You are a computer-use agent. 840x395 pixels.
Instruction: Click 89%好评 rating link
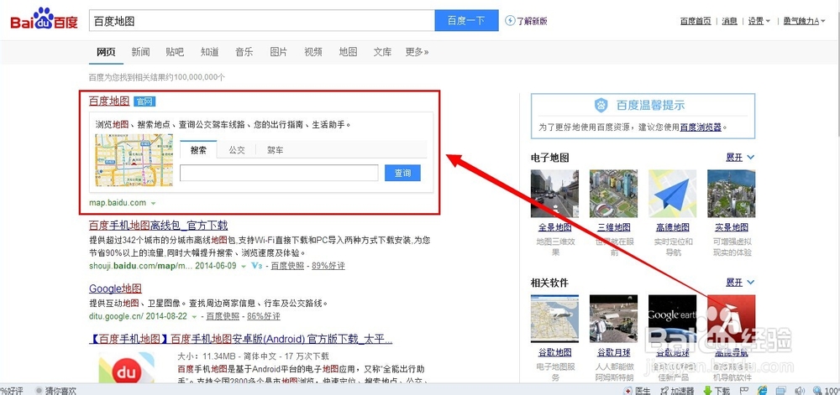click(x=328, y=266)
